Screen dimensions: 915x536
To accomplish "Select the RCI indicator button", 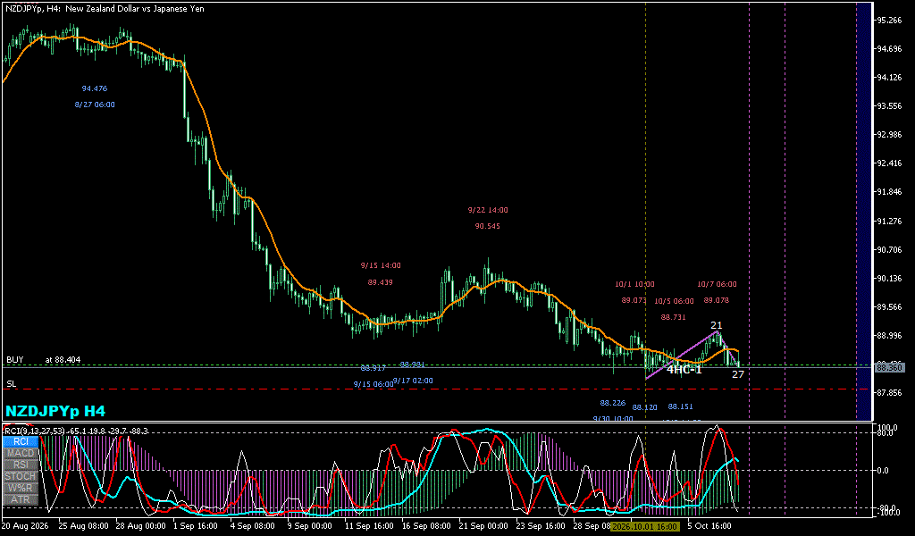I will click(21, 441).
